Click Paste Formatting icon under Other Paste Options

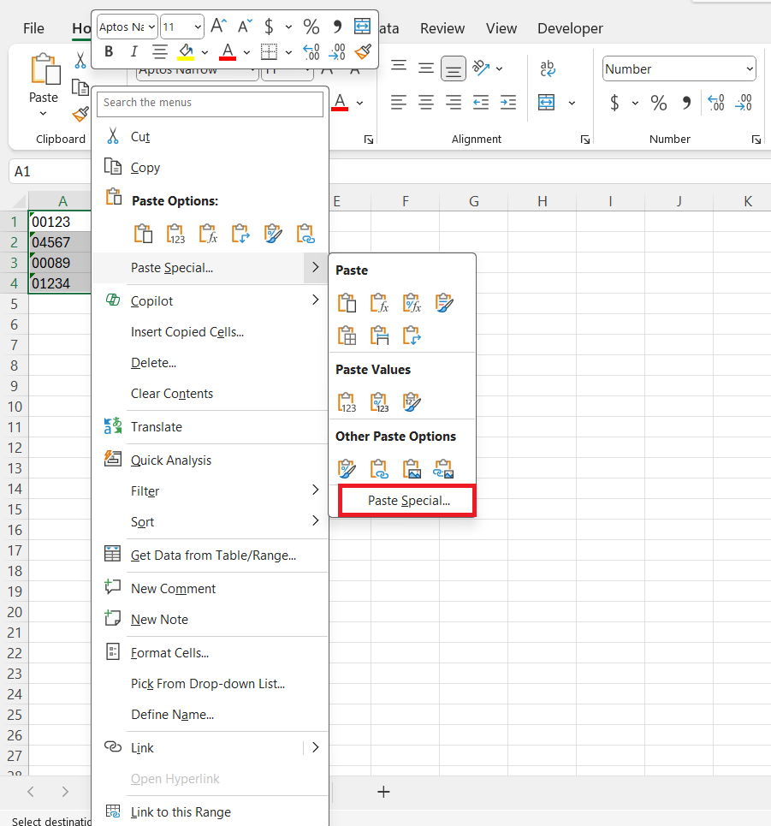(347, 468)
